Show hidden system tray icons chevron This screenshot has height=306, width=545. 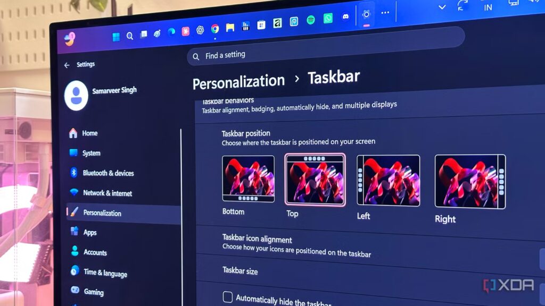442,7
